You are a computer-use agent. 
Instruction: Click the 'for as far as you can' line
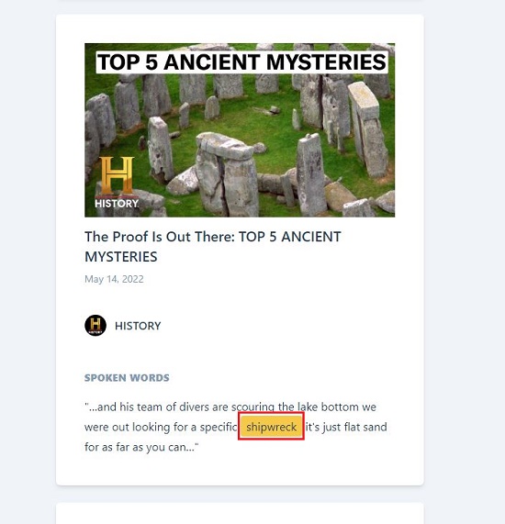(141, 447)
